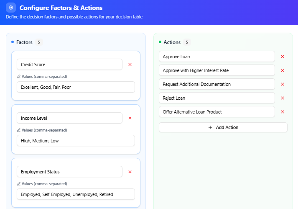
Task: Delete the Approve Loan action
Action: tap(283, 57)
